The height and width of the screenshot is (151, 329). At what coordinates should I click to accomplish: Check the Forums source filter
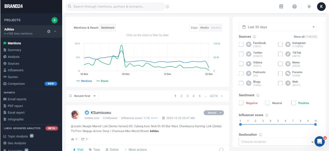point(280,73)
